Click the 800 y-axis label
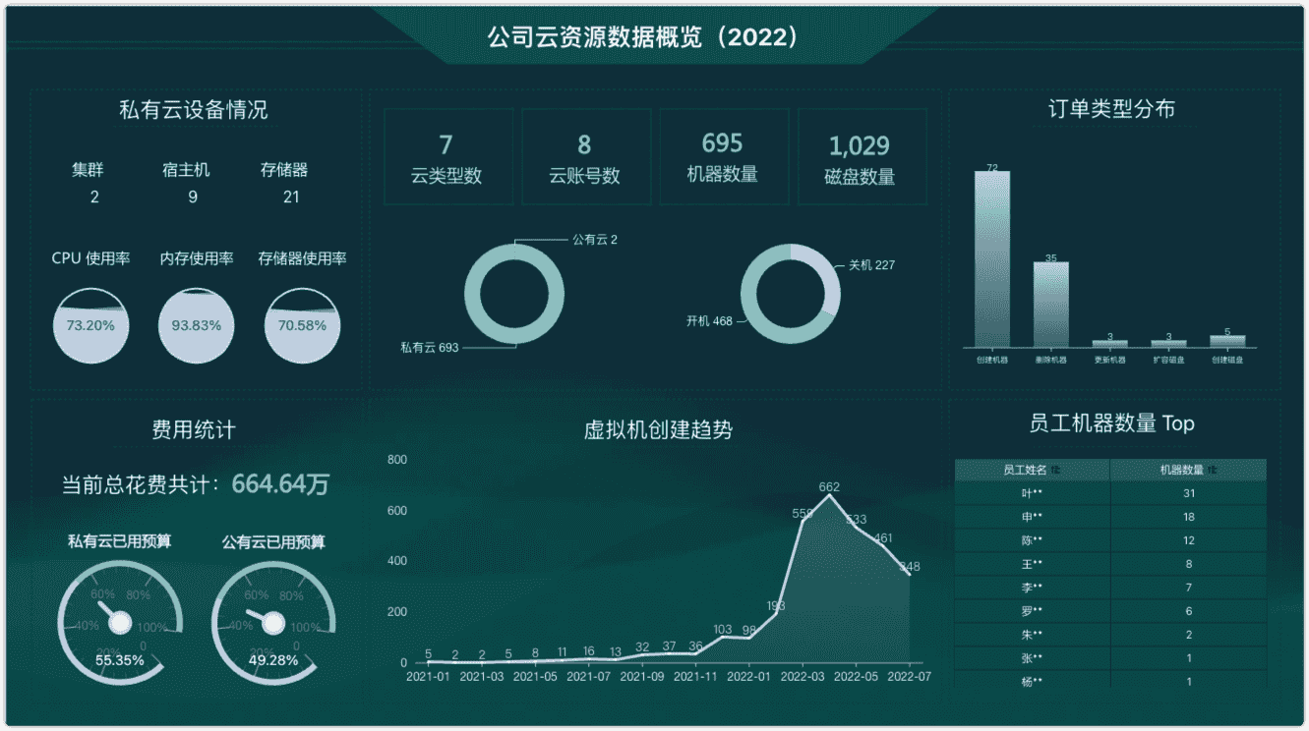 pyautogui.click(x=397, y=460)
